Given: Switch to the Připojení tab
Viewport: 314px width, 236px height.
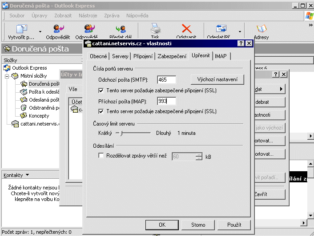Looking at the screenshot, I should click(143, 56).
